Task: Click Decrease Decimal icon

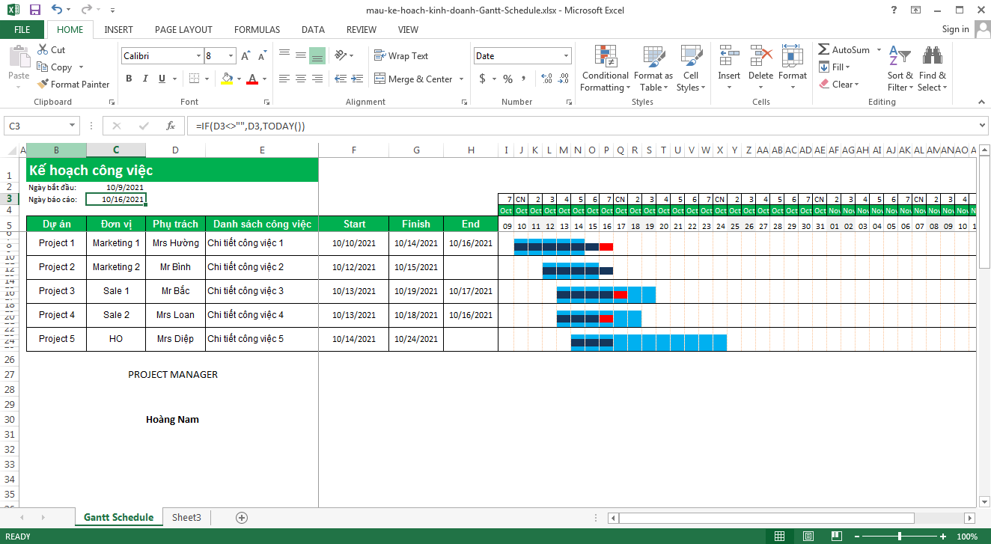Action: [x=564, y=79]
